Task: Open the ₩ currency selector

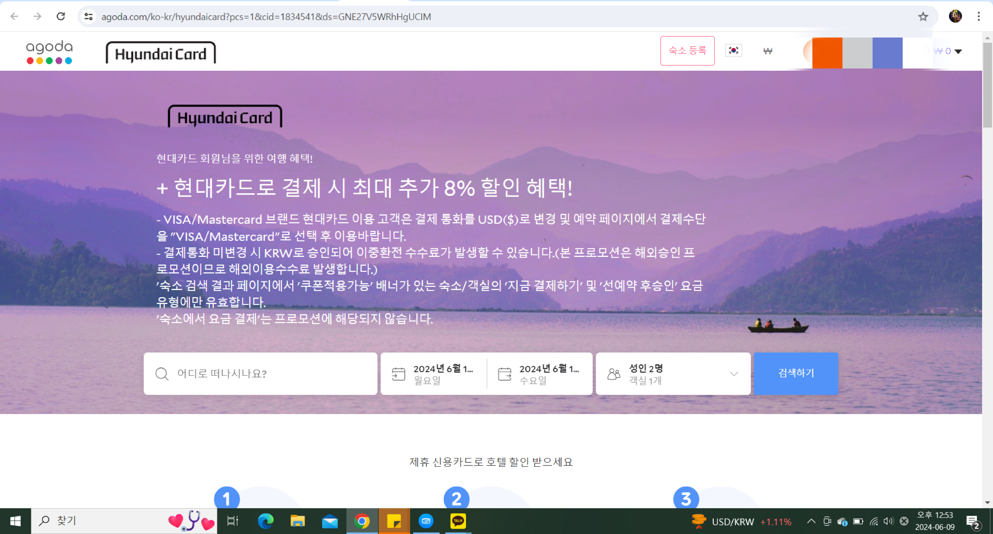Action: pyautogui.click(x=768, y=51)
